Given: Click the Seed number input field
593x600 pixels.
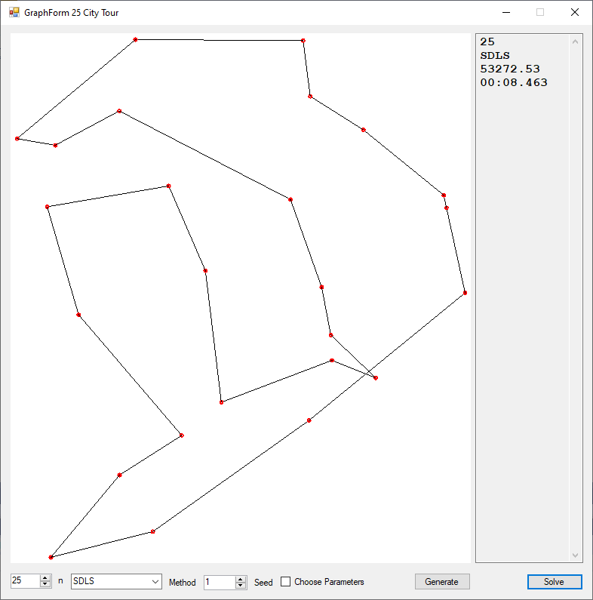Looking at the screenshot, I should (x=219, y=582).
